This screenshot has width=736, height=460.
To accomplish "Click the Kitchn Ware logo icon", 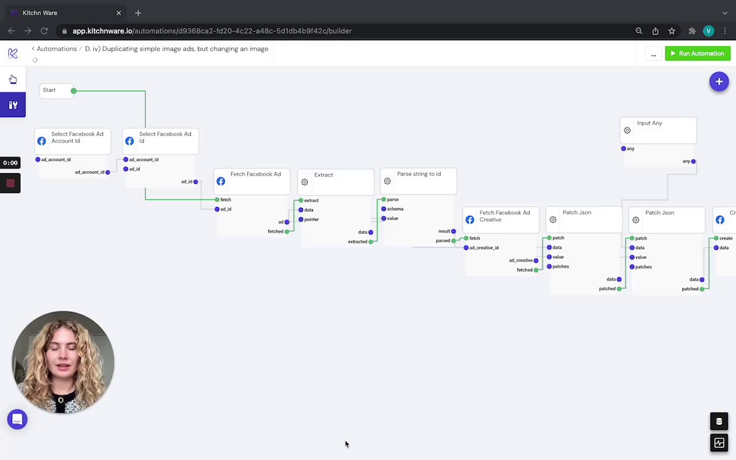I will (13, 54).
